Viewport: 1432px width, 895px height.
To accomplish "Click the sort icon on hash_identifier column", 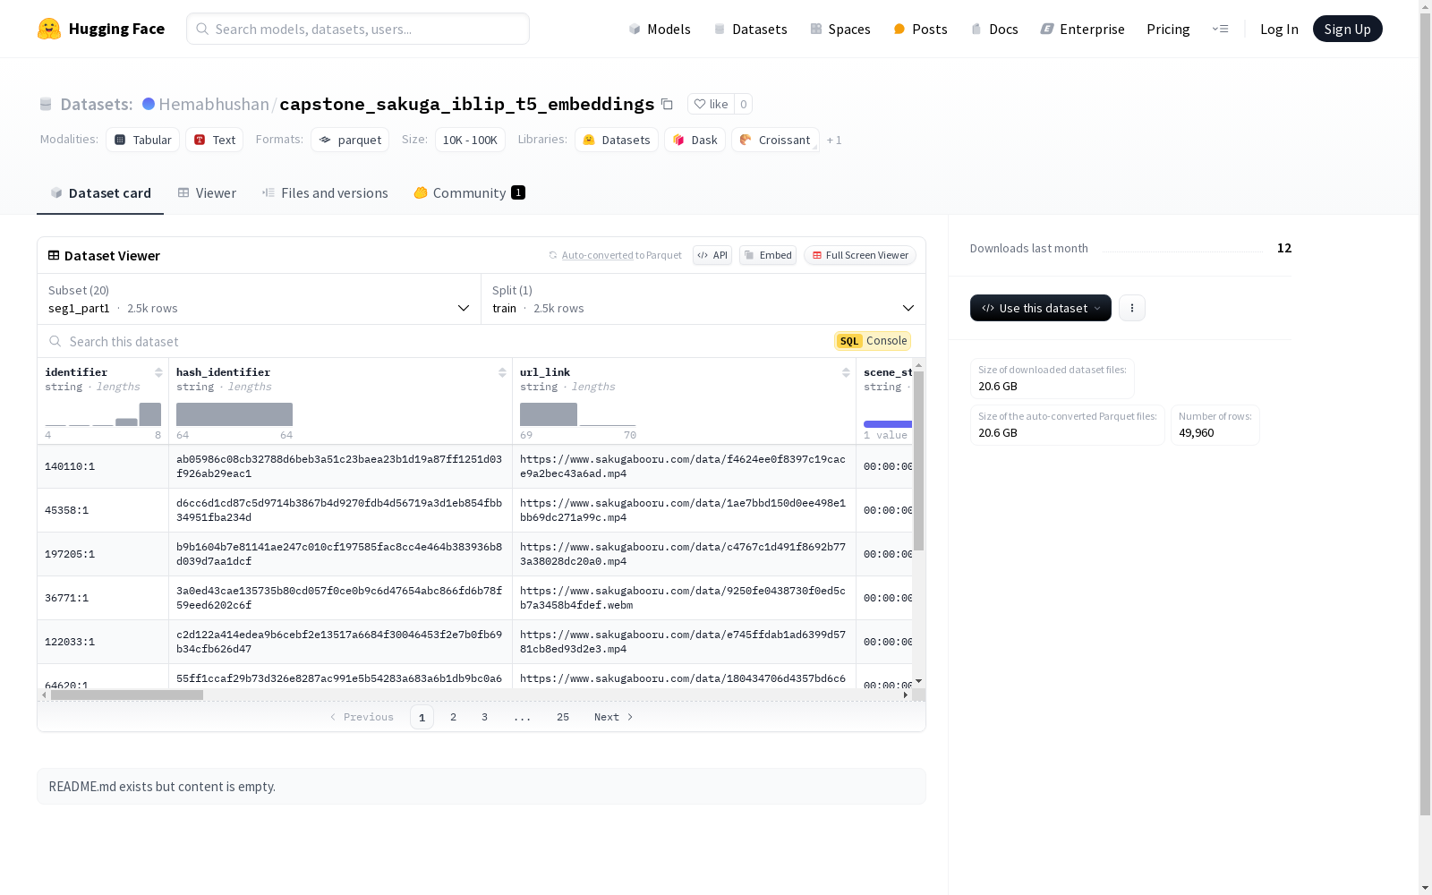I will point(502,372).
